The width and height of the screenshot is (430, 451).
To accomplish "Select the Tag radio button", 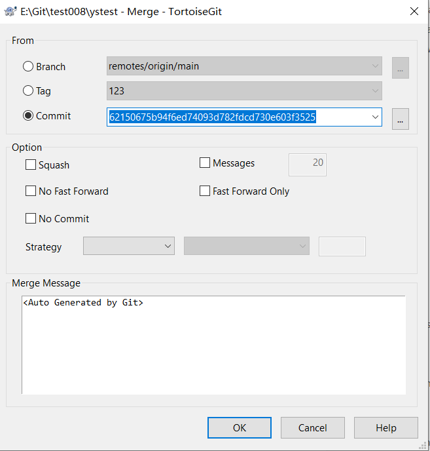I will [28, 90].
